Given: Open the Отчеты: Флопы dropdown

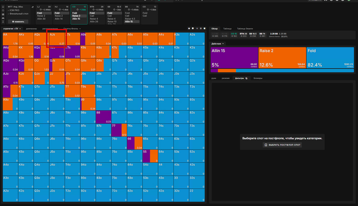Looking at the screenshot, I should [x=71, y=29].
